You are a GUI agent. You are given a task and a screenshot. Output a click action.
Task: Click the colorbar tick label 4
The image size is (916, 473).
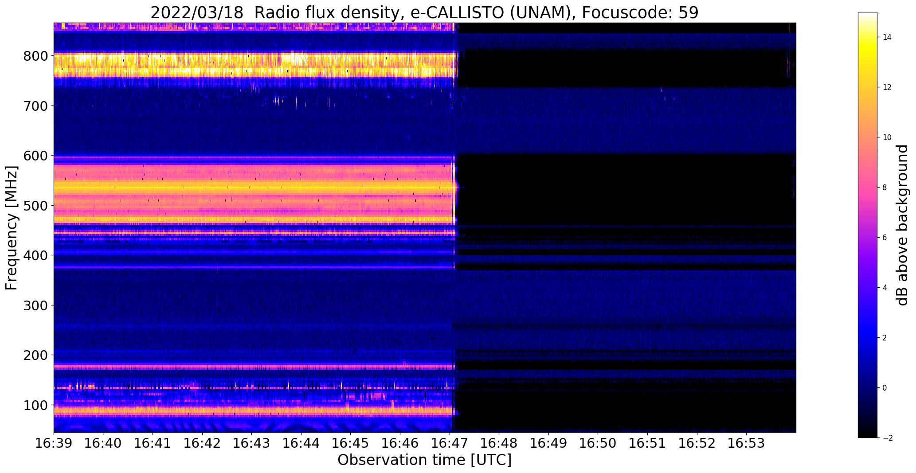(x=885, y=288)
